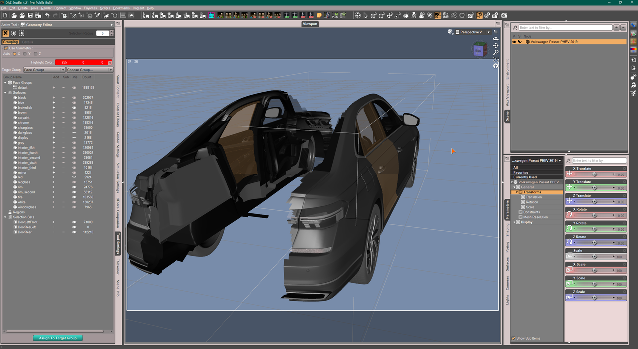
Task: Select the marquee selection mode icon
Action: point(21,33)
